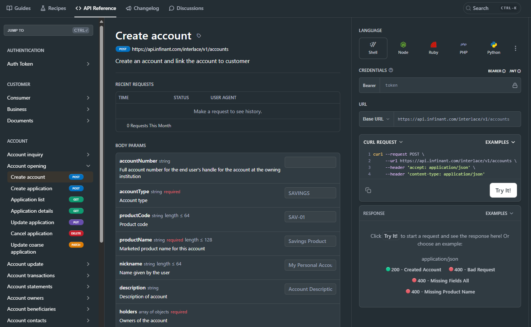
Task: Click the PATCH badge on Update coarse application
Action: (76, 245)
